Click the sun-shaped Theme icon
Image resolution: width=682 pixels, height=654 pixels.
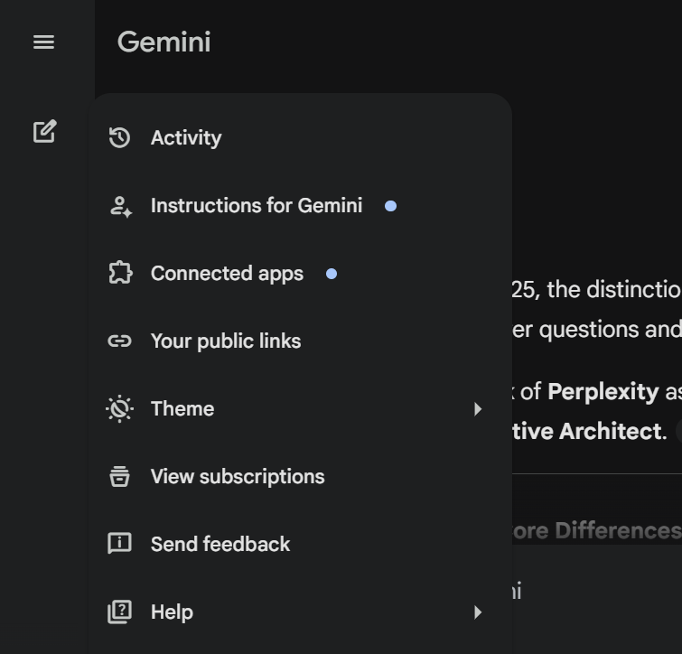(119, 408)
